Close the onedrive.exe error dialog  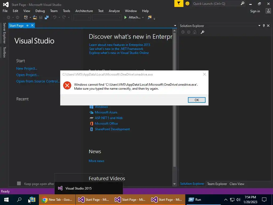[204, 74]
